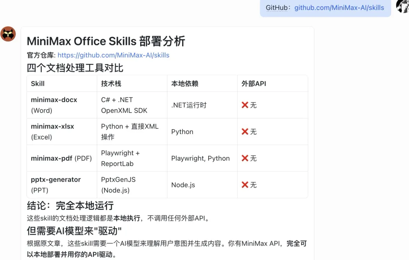409x260 pixels.
Task: Click the "C# + .NET OpenXML SDK" cell
Action: click(x=132, y=105)
